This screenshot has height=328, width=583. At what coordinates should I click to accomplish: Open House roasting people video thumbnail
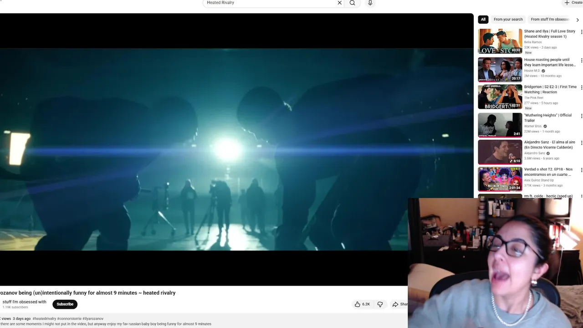click(x=500, y=69)
